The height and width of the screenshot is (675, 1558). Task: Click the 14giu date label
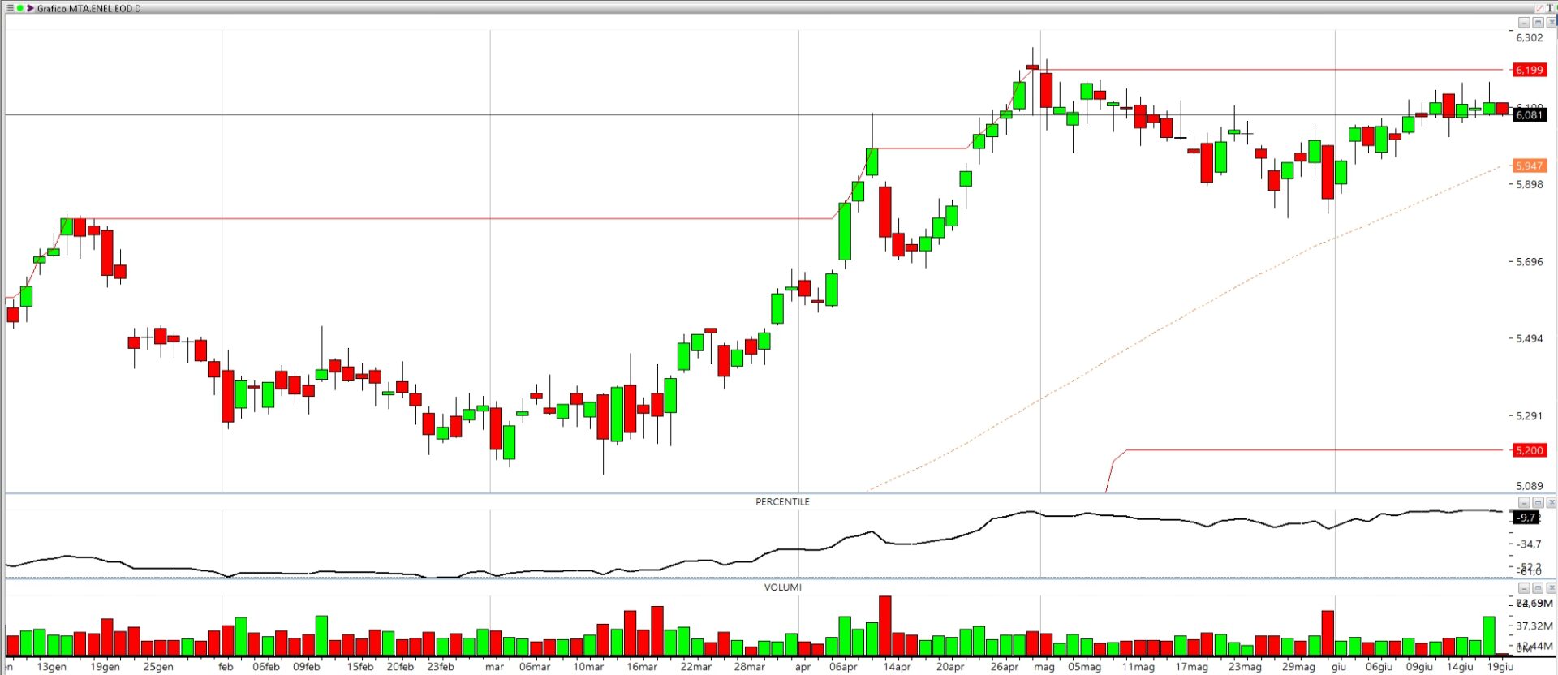[1460, 667]
